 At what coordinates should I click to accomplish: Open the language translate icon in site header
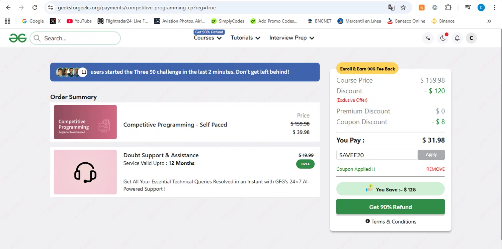(x=428, y=38)
